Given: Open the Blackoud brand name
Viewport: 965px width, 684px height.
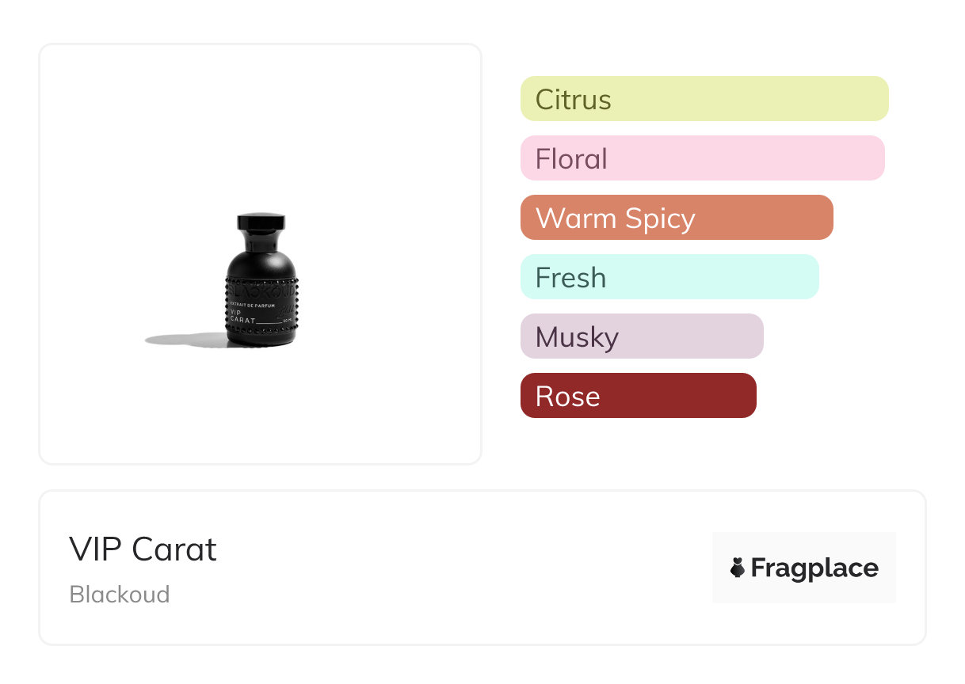Looking at the screenshot, I should (120, 595).
